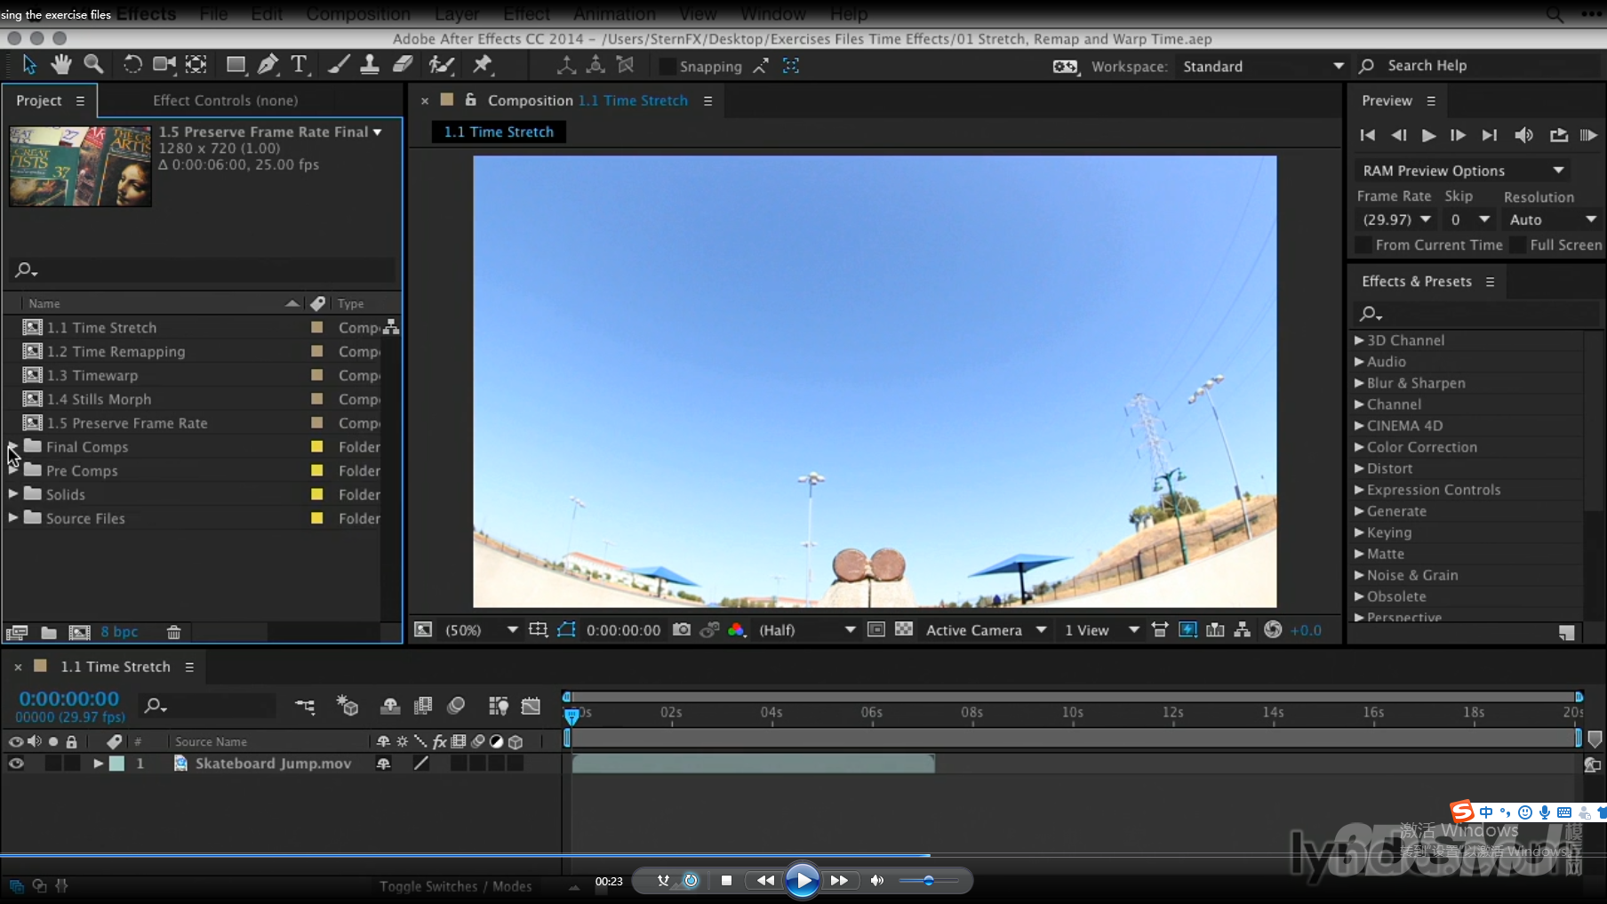The width and height of the screenshot is (1607, 904).
Task: Open Composition Mini-Flowchart in timeline
Action: point(305,706)
